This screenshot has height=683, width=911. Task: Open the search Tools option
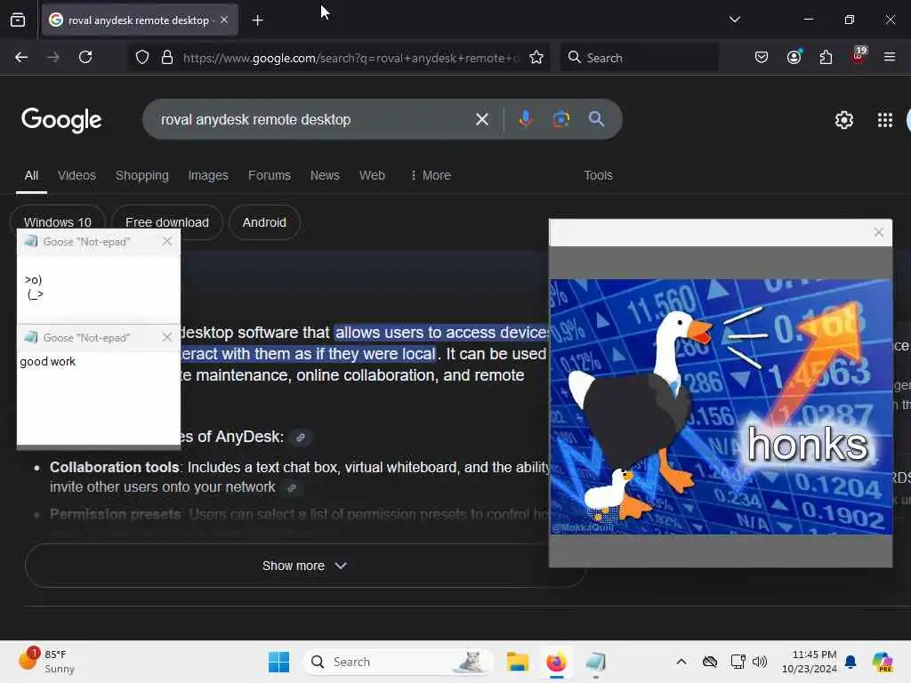tap(598, 175)
